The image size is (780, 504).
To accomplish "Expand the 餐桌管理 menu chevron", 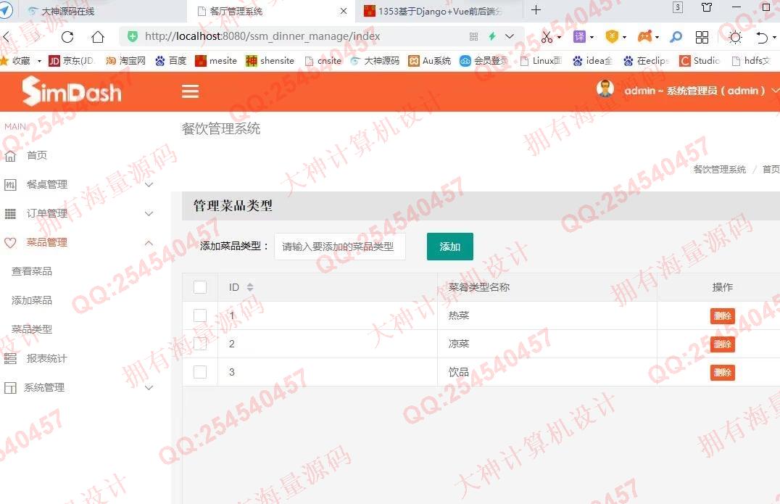I will click(149, 185).
